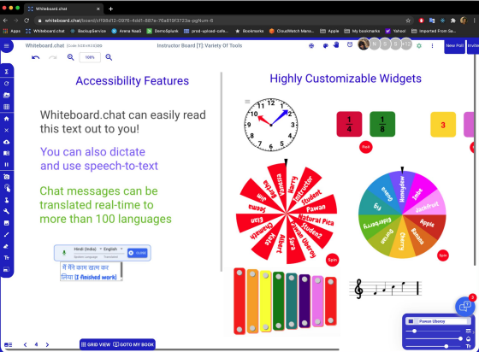Click the clock widget drag handle
479x352 pixels.
coord(247,102)
